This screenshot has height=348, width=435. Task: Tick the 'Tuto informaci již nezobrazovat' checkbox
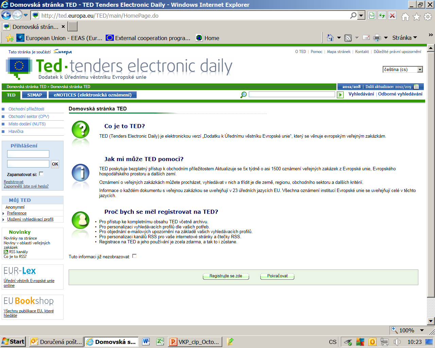pyautogui.click(x=134, y=256)
